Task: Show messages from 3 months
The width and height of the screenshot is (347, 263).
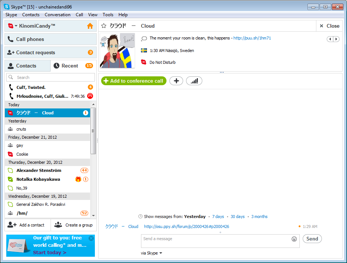Action: (260, 217)
